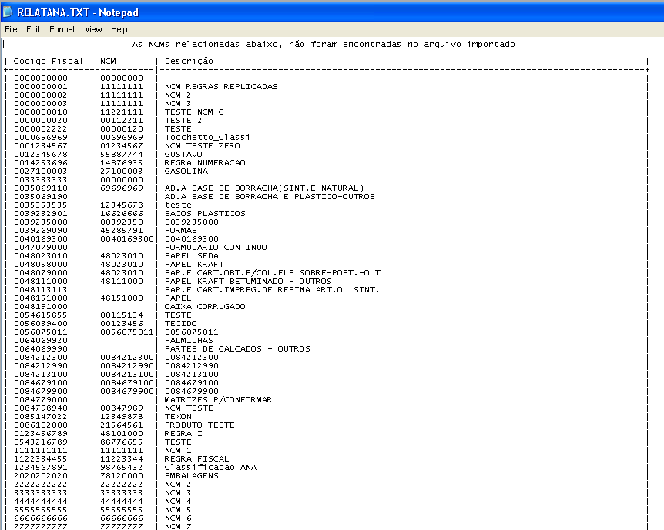Click the description 'GUSTAVO'
The width and height of the screenshot is (664, 530).
click(x=183, y=154)
